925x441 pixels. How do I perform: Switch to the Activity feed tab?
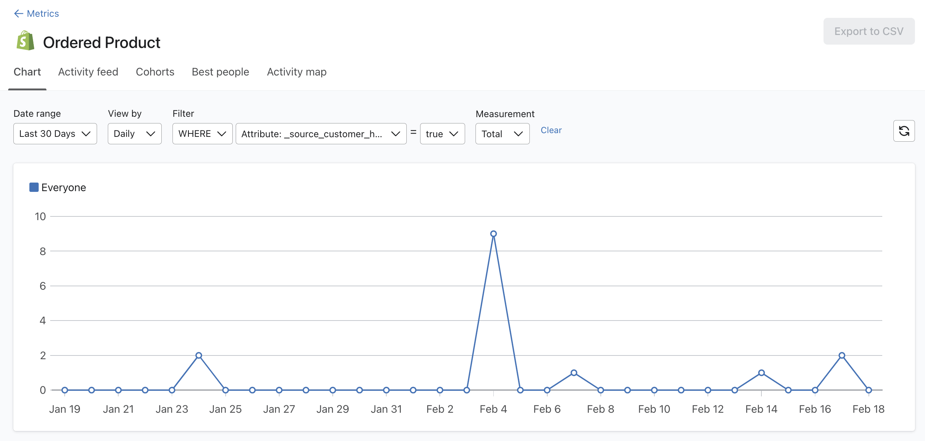(x=88, y=71)
